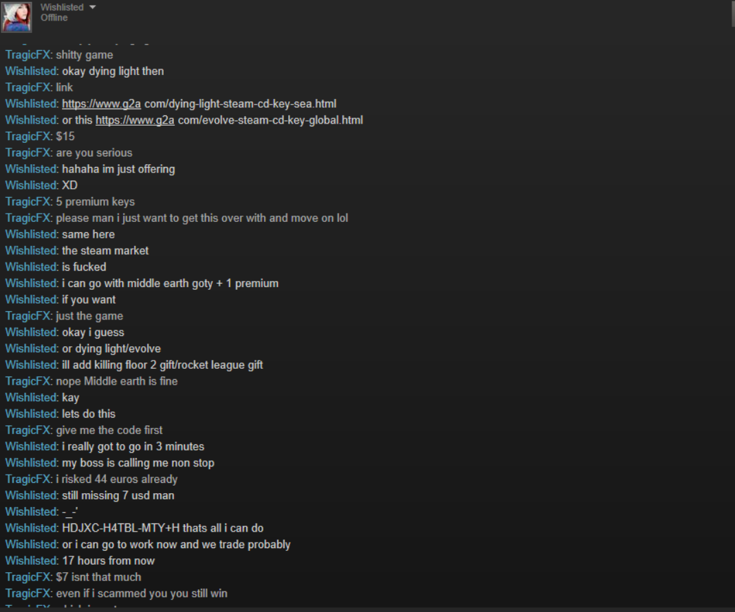Click TragicFX name on "i risked 44 euros already"
Screen dimensions: 735x612
28,479
